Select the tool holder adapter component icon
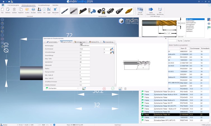Viewport: 211px width, 126px height. (110, 11)
